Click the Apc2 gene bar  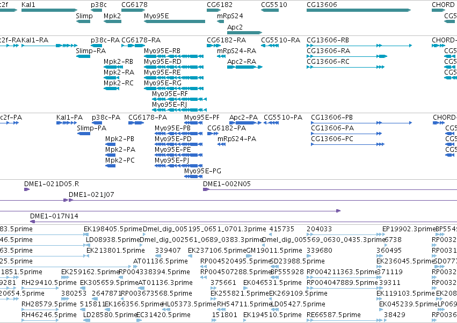coord(245,33)
